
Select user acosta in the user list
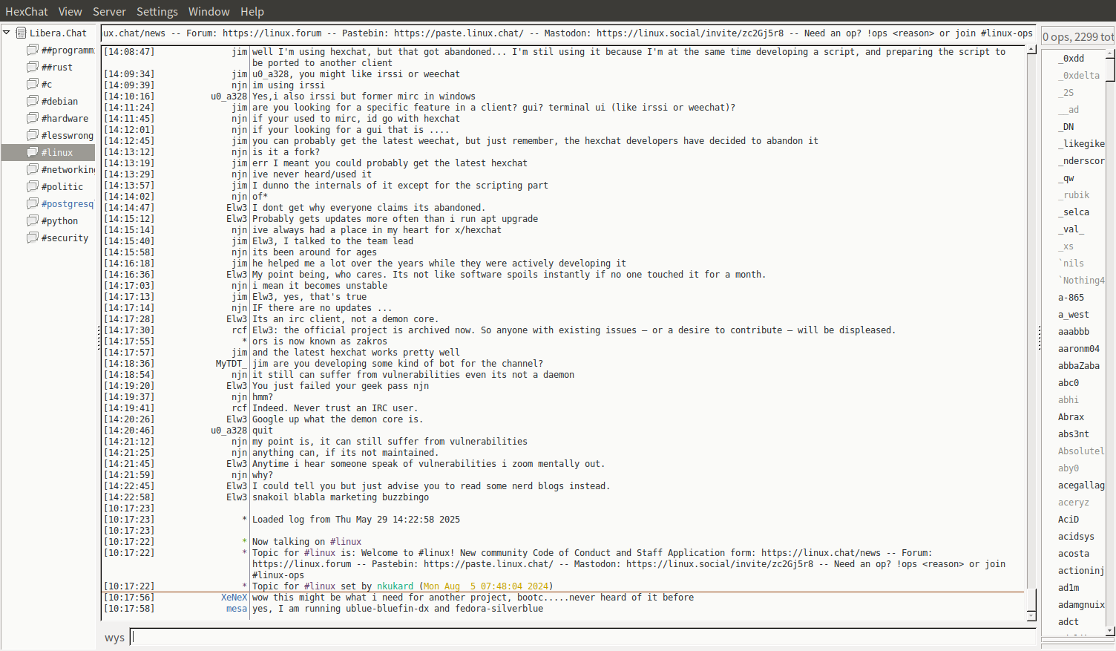pyautogui.click(x=1074, y=554)
